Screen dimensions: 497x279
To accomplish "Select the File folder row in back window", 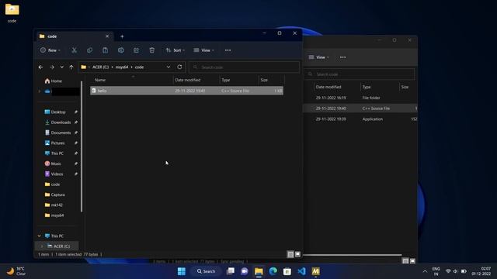I will pyautogui.click(x=360, y=98).
